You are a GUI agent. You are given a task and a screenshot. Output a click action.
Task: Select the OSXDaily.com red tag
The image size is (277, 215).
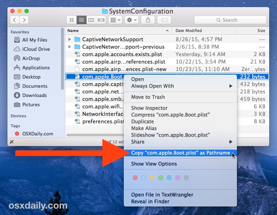coord(34,134)
